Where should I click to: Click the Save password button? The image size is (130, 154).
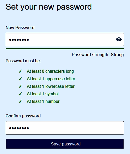tap(65, 144)
